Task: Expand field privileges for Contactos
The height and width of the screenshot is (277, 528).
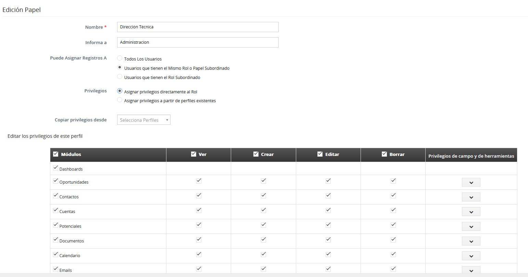Action: click(x=471, y=197)
